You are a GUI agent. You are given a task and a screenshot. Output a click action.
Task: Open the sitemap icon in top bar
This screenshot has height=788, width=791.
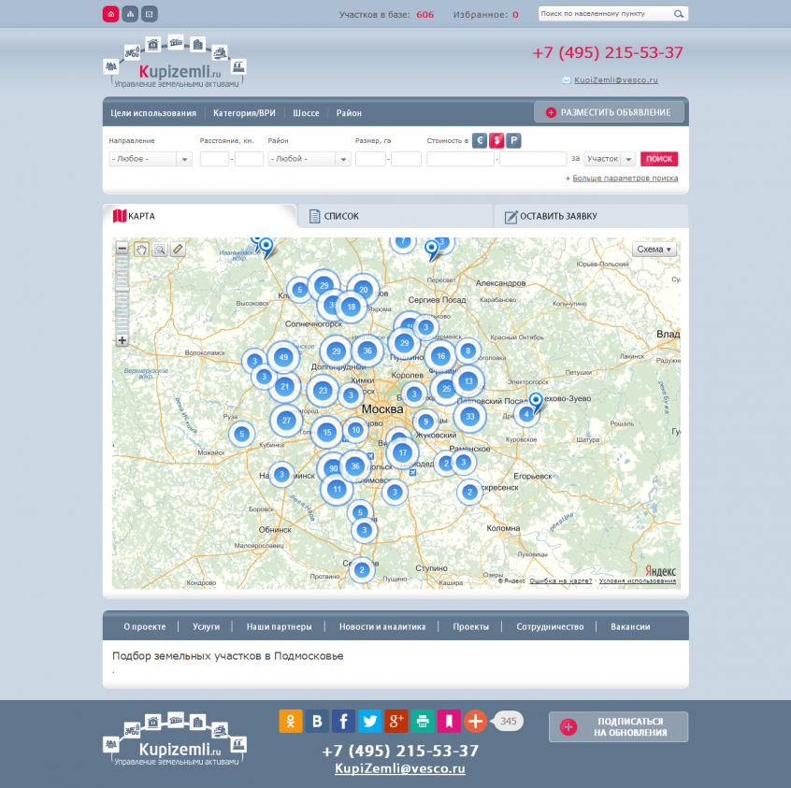click(130, 14)
